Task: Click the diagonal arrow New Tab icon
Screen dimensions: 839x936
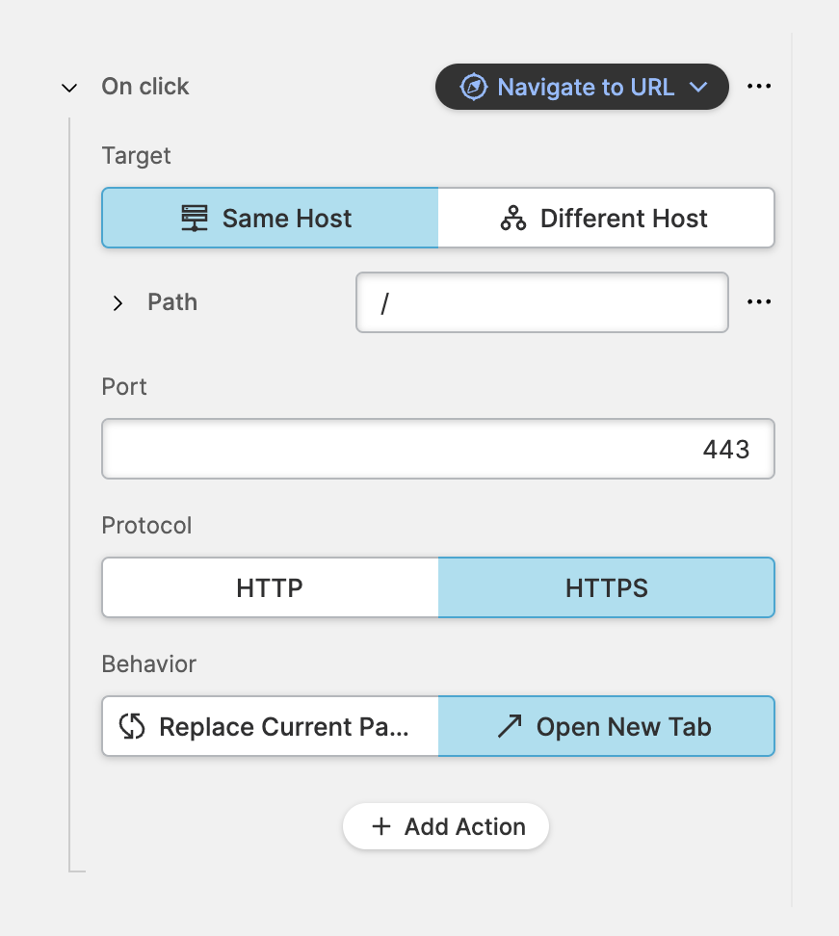Action: tap(509, 726)
